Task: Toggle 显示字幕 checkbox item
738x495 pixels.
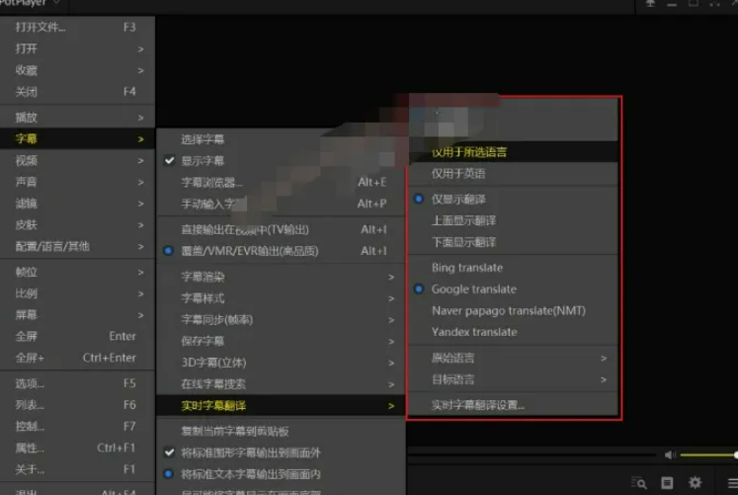Action: click(x=281, y=161)
